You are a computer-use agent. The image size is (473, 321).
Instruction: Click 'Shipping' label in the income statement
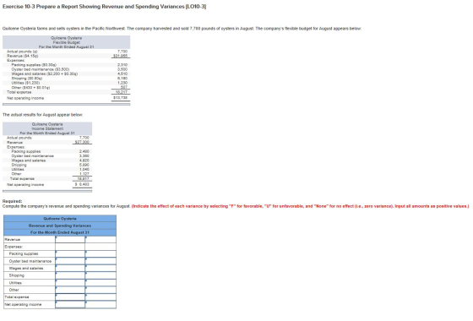tap(19, 165)
